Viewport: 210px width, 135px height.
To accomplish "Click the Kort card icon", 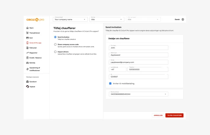I will point(28,38).
